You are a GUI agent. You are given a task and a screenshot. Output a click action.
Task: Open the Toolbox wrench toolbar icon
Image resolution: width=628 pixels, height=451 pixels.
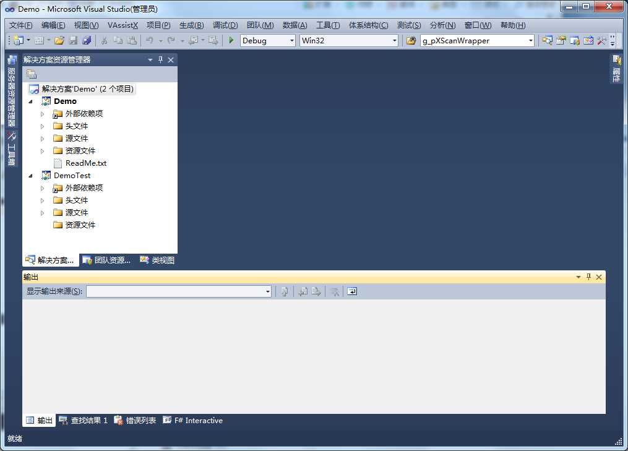click(x=601, y=40)
